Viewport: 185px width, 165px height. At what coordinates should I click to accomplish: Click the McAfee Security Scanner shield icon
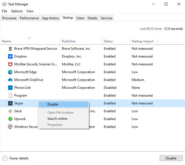(10, 64)
